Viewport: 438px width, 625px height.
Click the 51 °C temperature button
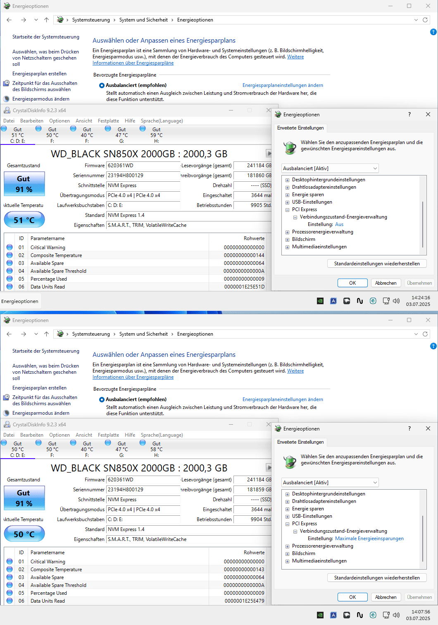[x=24, y=220]
